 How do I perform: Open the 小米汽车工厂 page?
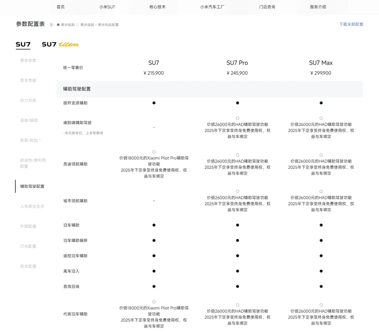(x=212, y=6)
